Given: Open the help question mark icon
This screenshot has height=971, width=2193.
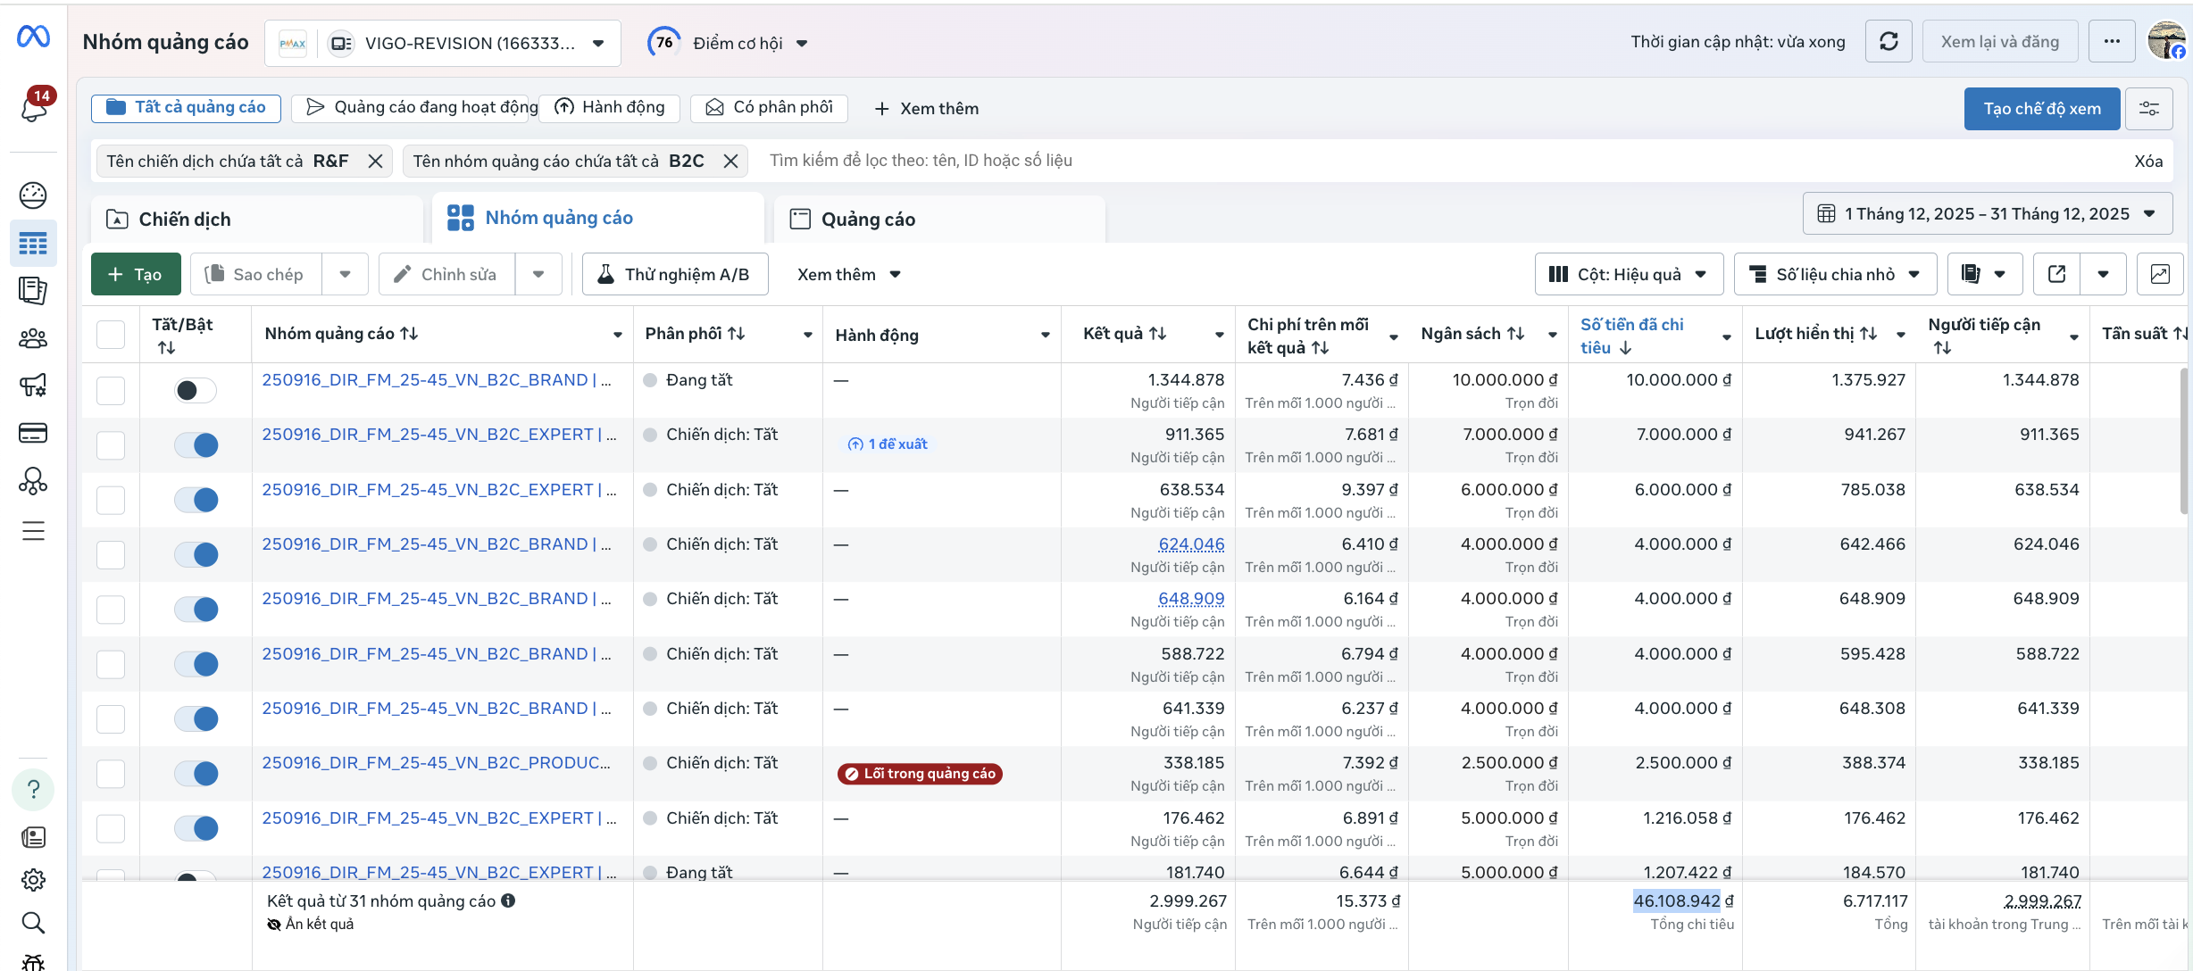Looking at the screenshot, I should [x=33, y=790].
